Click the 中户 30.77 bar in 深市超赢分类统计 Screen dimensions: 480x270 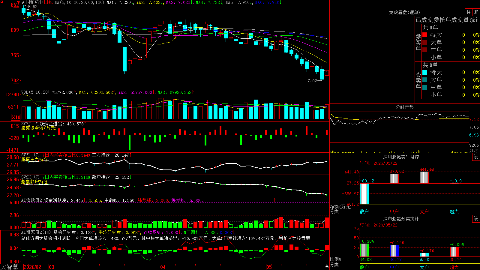tap(394, 251)
